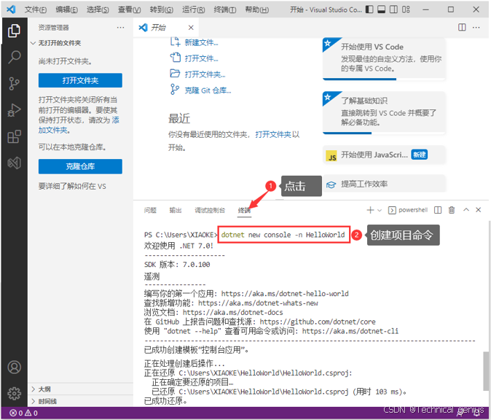Switch to the 终端 panel tab
This screenshot has height=420, width=491.
(244, 210)
